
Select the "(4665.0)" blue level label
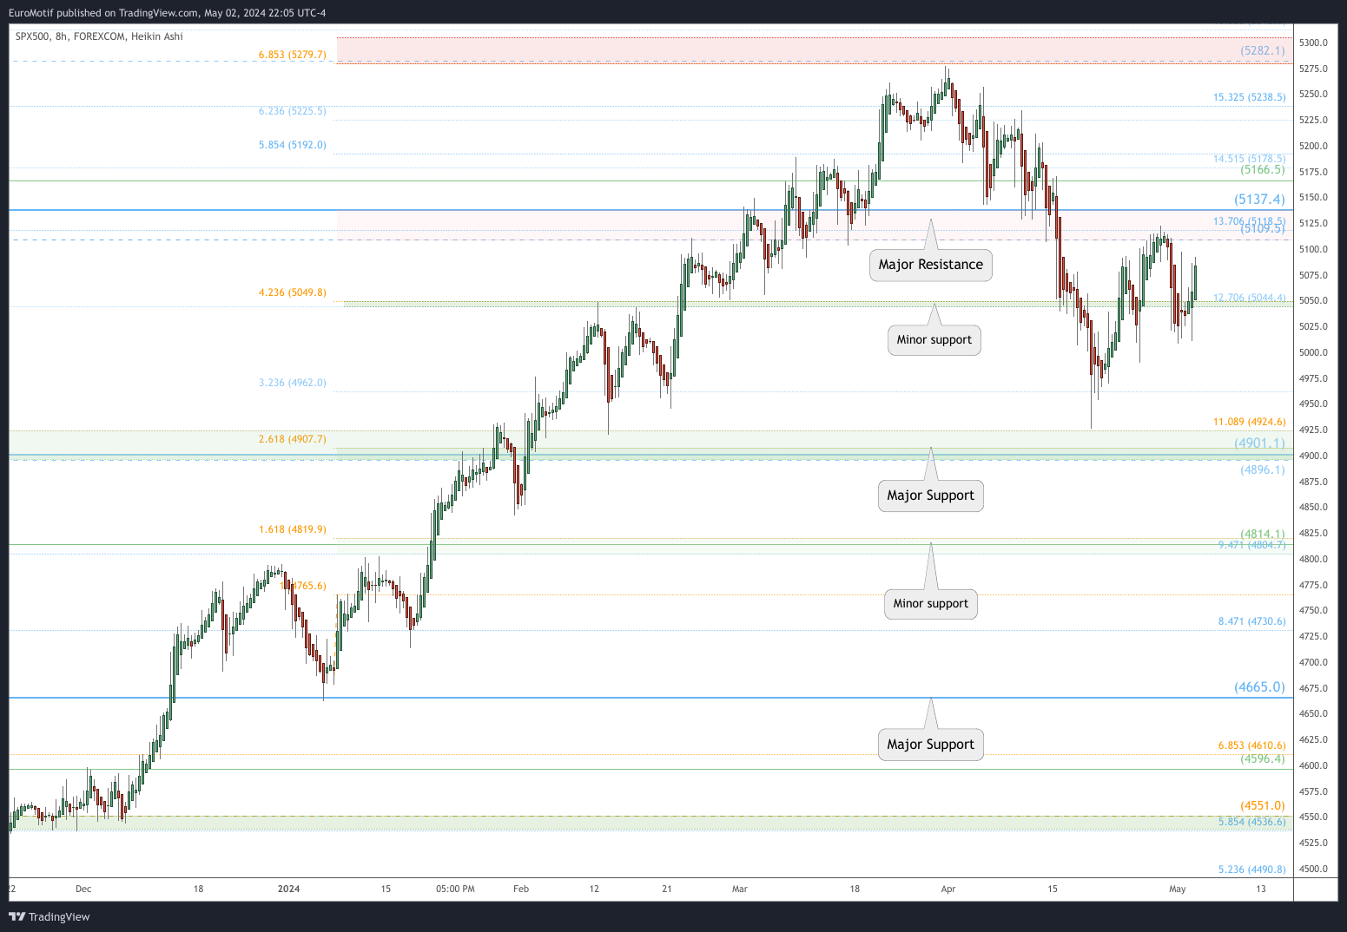(1259, 687)
